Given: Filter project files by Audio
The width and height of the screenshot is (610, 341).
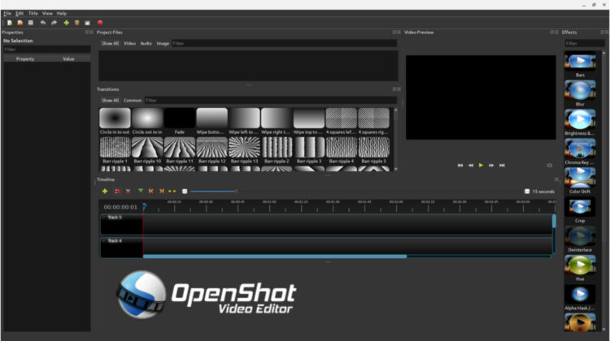Looking at the screenshot, I should click(146, 43).
